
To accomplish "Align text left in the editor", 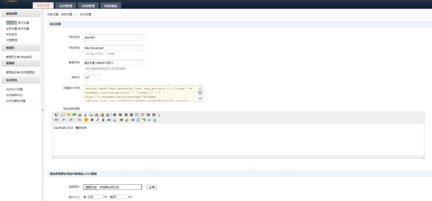I will tap(115, 115).
